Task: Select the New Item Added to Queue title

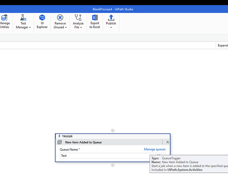Action: click(x=83, y=142)
